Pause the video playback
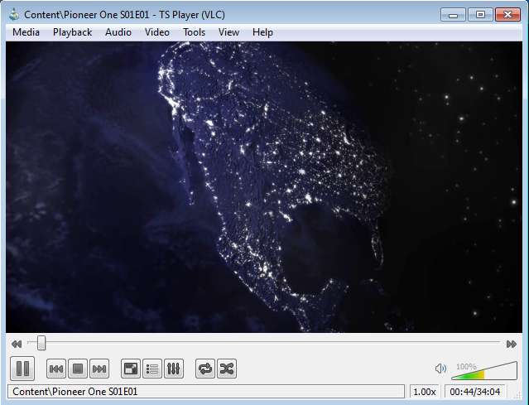The height and width of the screenshot is (405, 529). pyautogui.click(x=22, y=369)
